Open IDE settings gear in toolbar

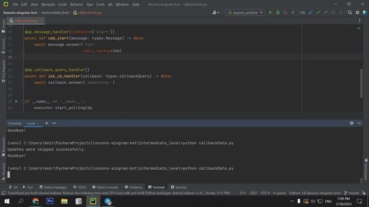[x=357, y=13]
